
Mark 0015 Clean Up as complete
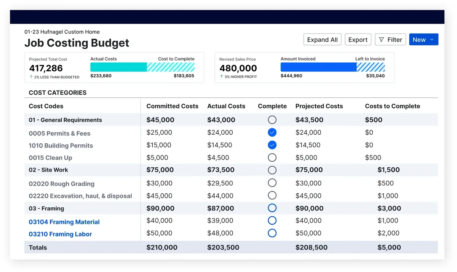coord(272,157)
